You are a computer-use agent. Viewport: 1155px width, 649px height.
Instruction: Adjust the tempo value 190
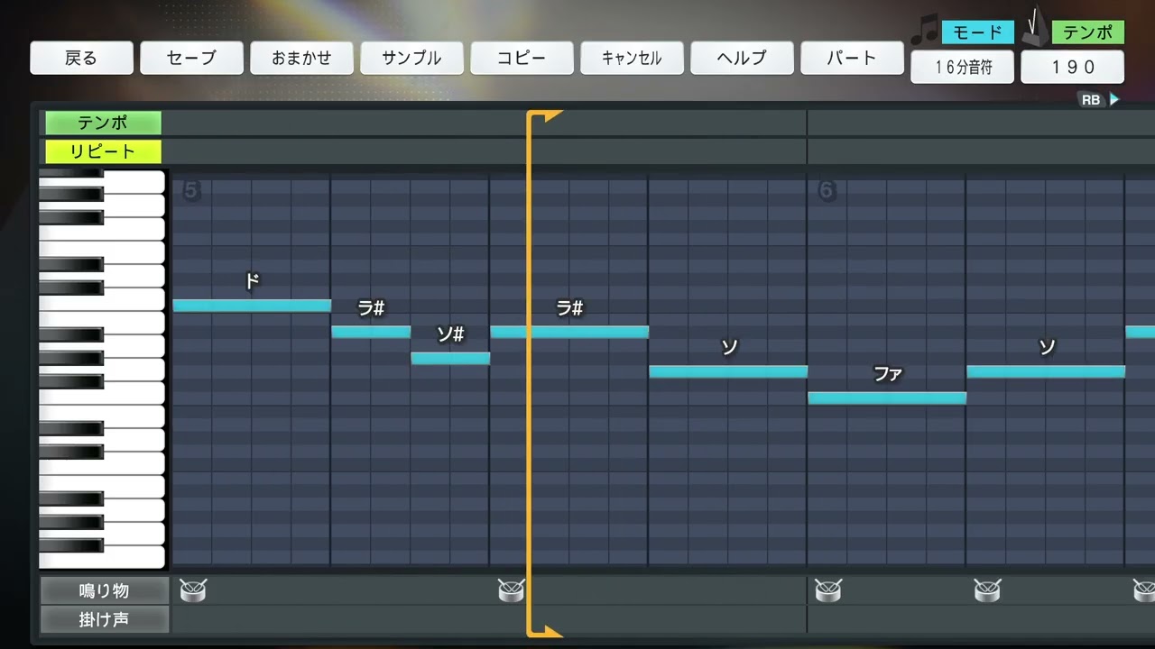pos(1073,68)
